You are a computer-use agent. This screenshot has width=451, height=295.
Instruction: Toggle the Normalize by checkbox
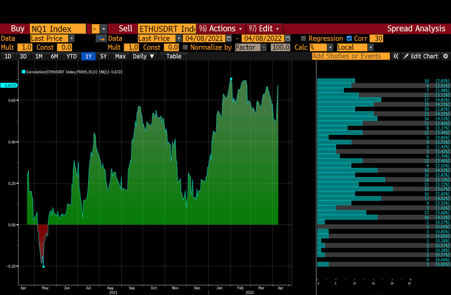(x=185, y=47)
